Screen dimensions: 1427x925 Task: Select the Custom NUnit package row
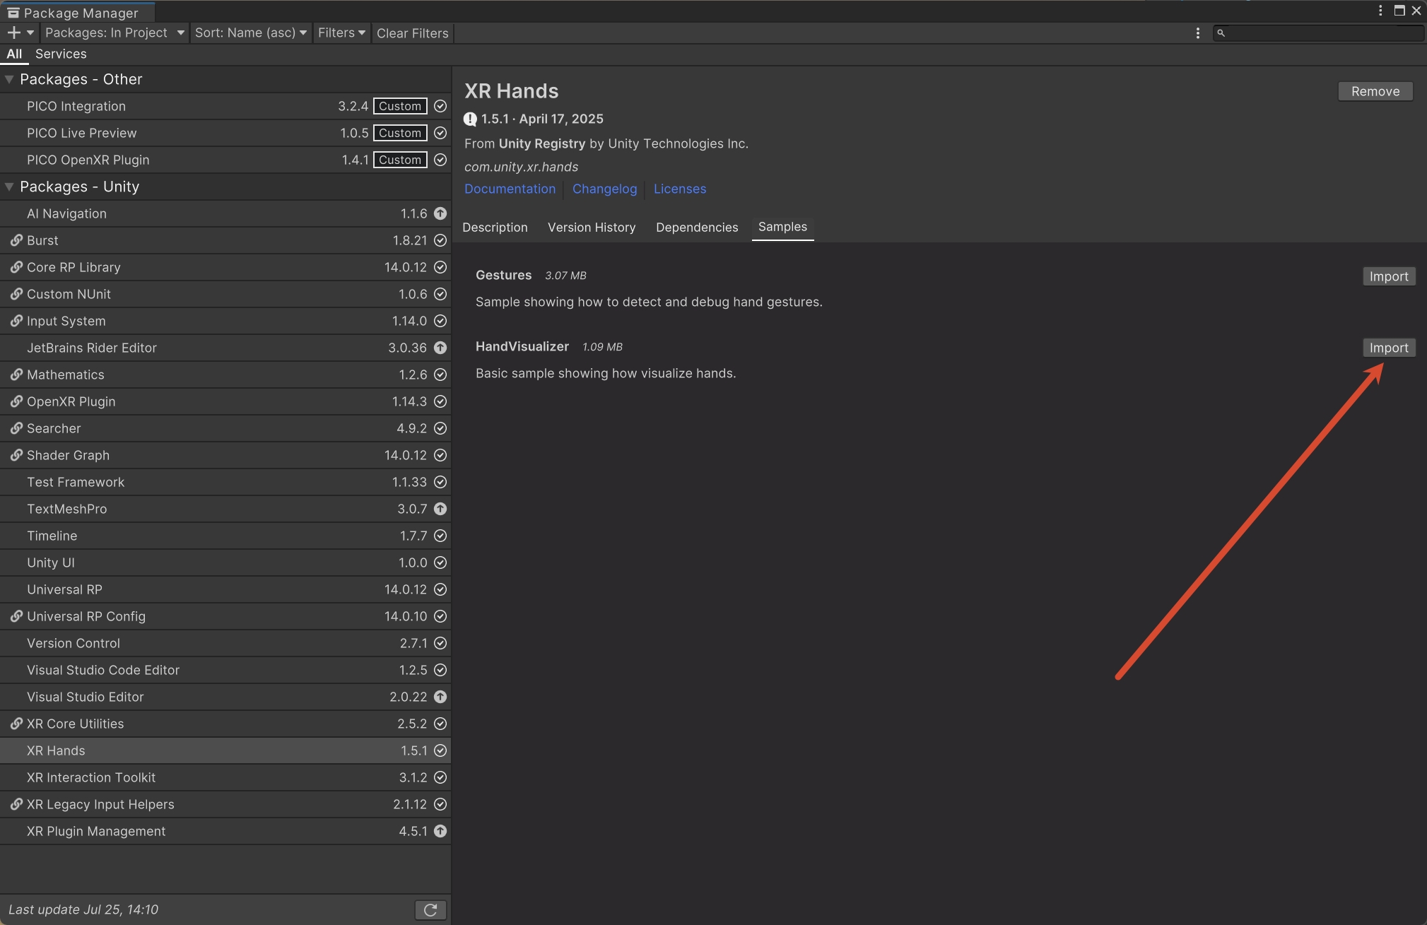click(x=225, y=294)
